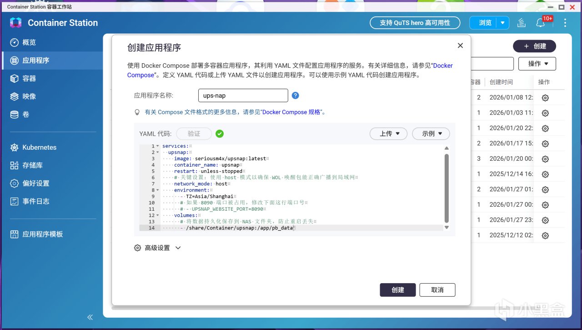
Task: Open 偏好设置 preferences
Action: point(51,183)
